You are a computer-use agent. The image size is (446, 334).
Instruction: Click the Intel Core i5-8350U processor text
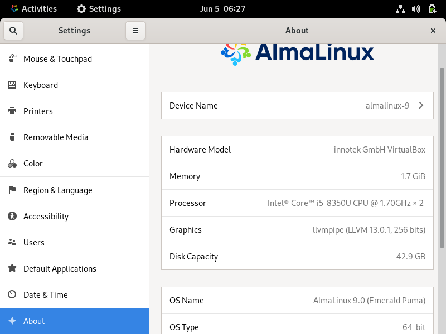346,203
